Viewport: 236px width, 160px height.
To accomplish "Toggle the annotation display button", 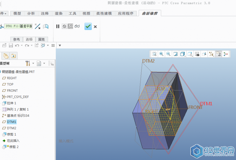I will coord(218,54).
